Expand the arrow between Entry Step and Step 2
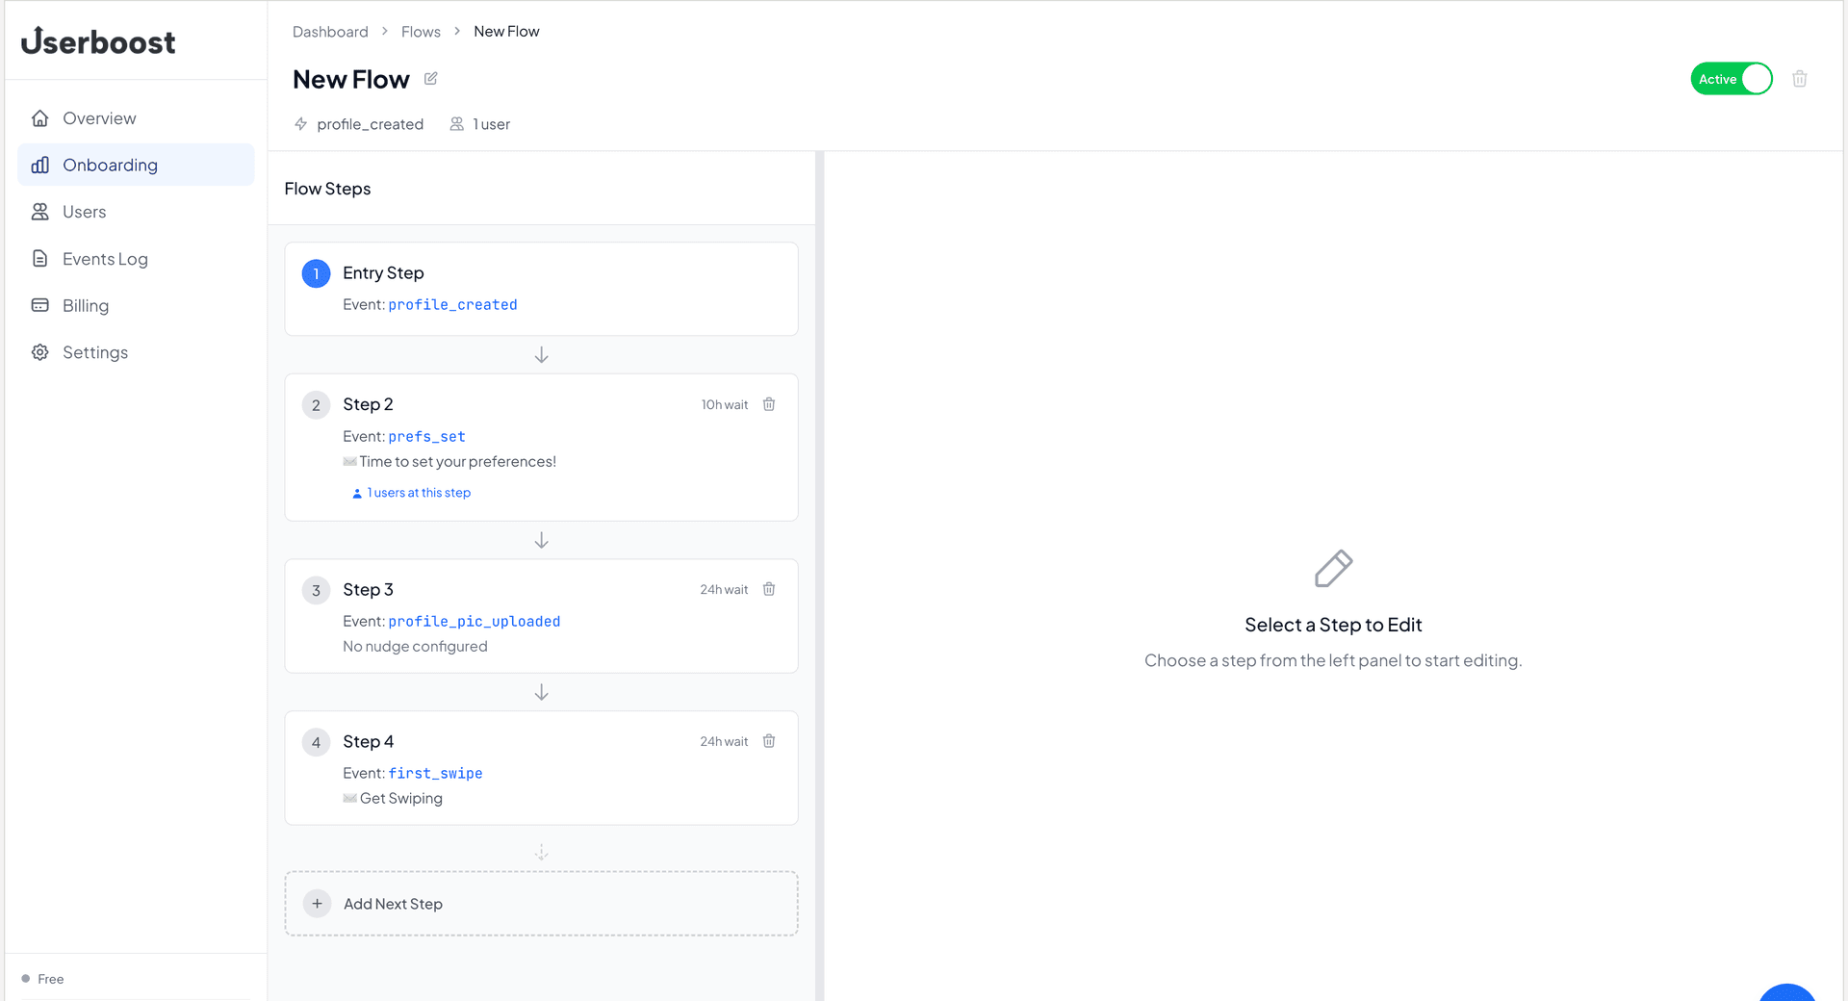1848x1001 pixels. [x=541, y=355]
